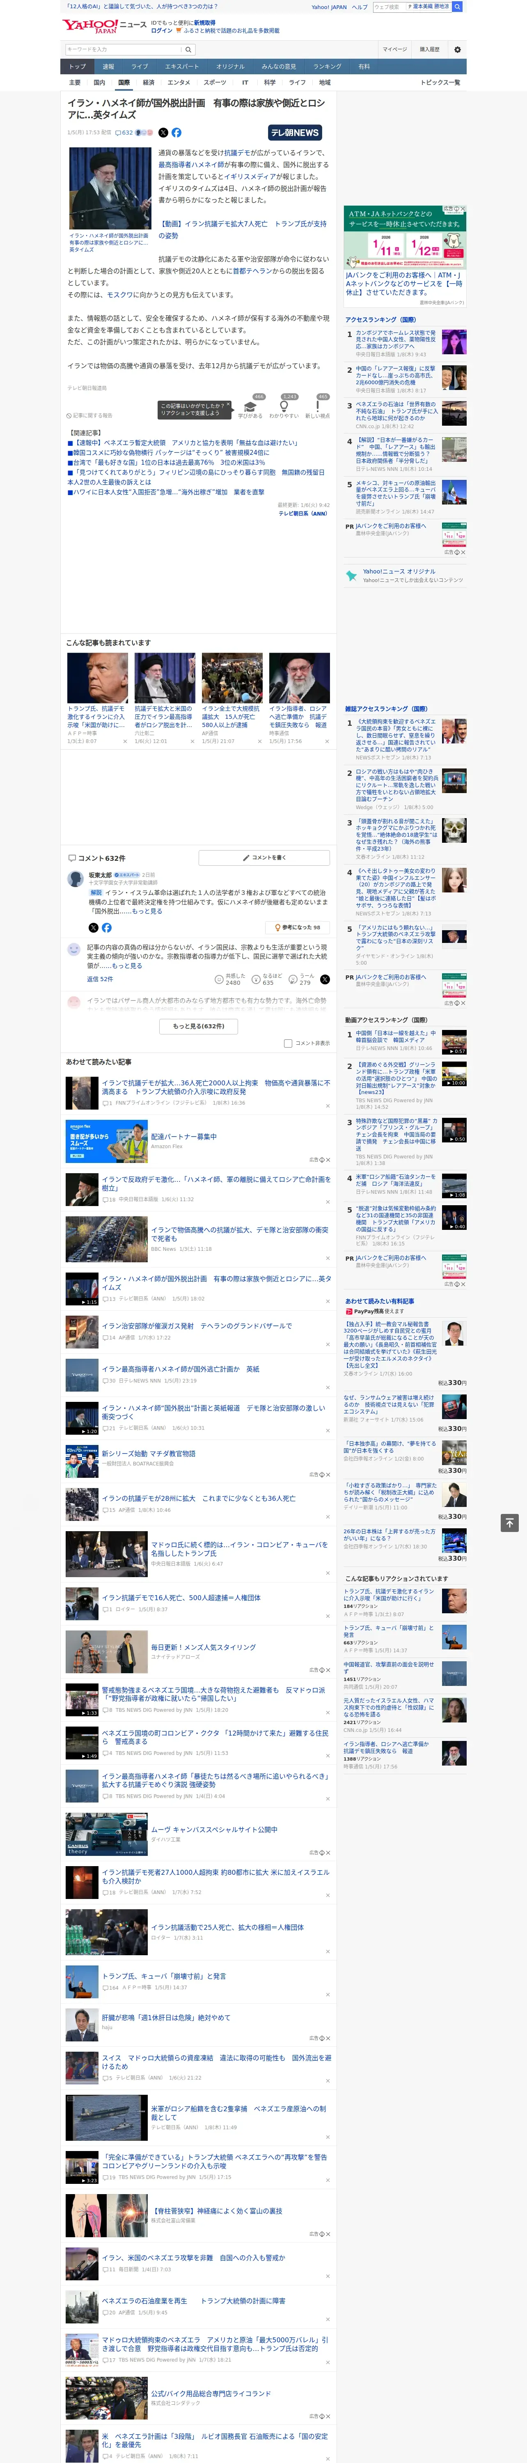
Task: Open the トピックス一覧 link
Action: tap(440, 82)
